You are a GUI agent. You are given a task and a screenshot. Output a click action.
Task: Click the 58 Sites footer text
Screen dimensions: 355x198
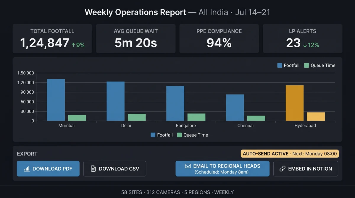click(132, 192)
